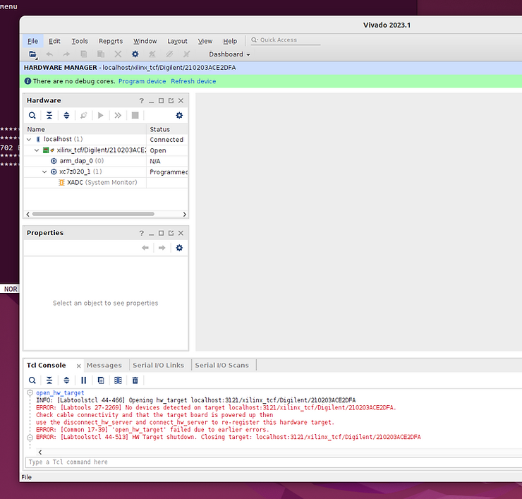Click the Open file icon in main toolbar
522x499 pixels.
[32, 54]
